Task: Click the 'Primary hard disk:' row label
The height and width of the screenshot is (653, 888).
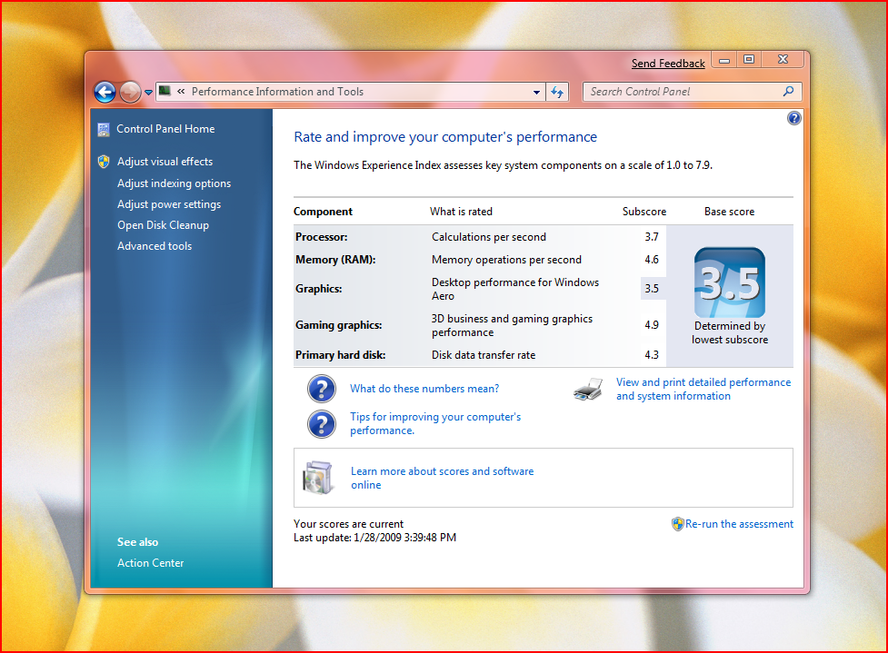Action: click(340, 355)
